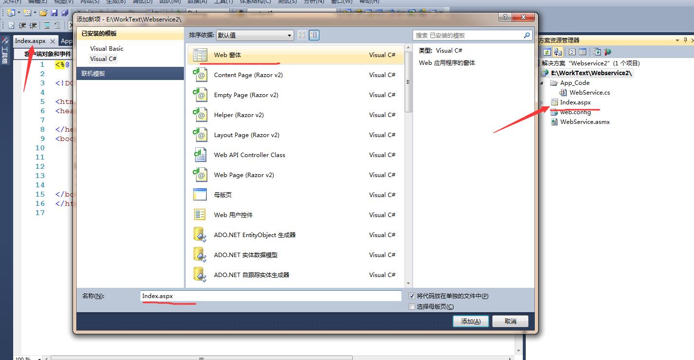Toggle 将代码放在单独的文件中 checkbox

click(x=412, y=296)
